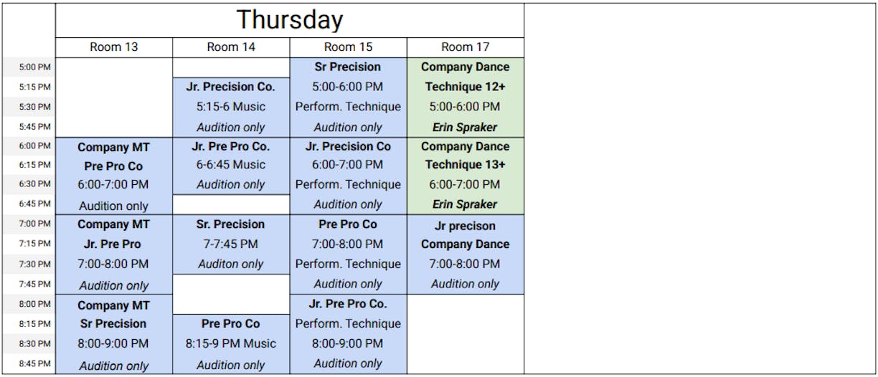Viewport: 878px width, 377px height.
Task: Click the Company Dance Technique 13+ block
Action: point(465,176)
